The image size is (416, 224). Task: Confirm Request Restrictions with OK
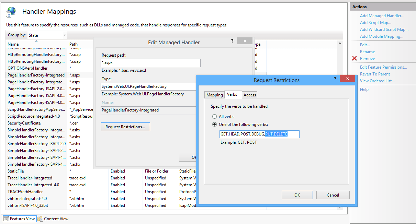point(297,195)
